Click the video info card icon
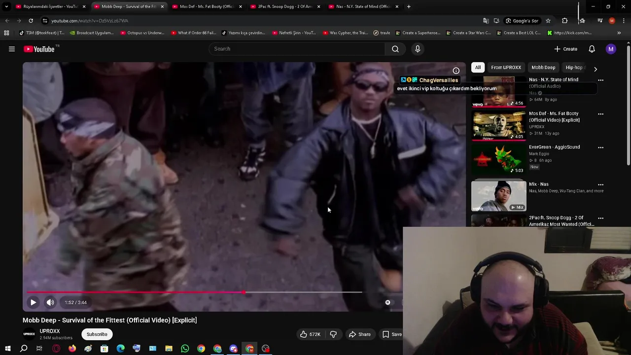The width and height of the screenshot is (631, 355). click(456, 71)
